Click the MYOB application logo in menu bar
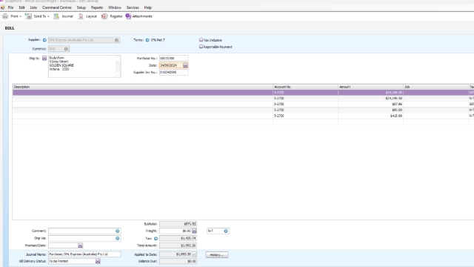 [x=2, y=7]
